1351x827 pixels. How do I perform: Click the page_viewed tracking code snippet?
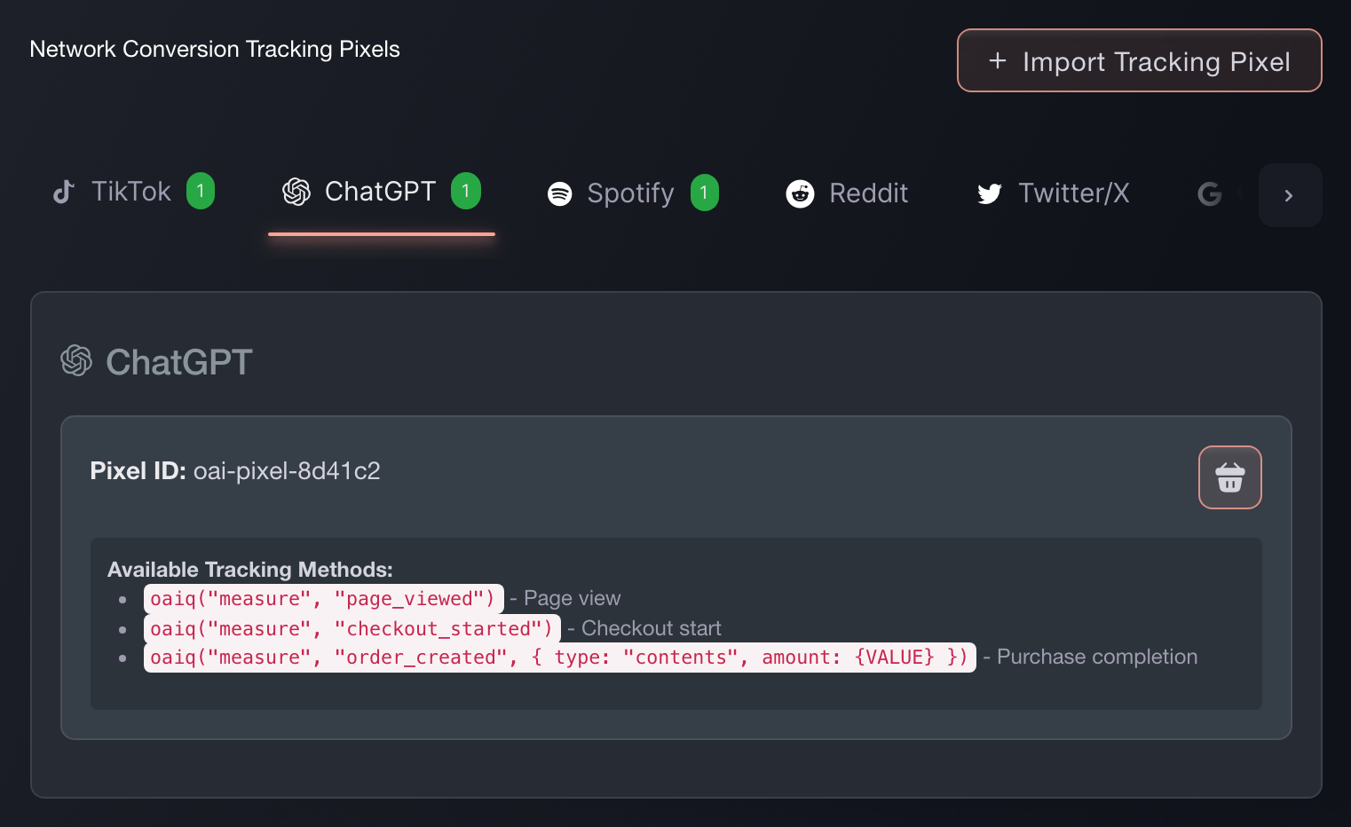pyautogui.click(x=323, y=598)
